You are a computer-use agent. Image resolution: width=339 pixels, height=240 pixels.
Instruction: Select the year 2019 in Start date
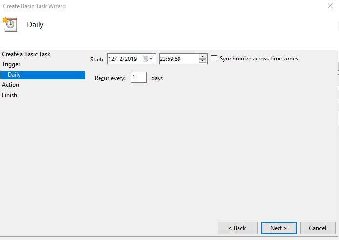pyautogui.click(x=130, y=59)
